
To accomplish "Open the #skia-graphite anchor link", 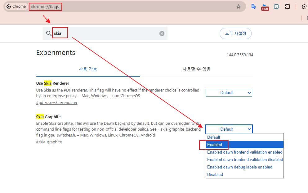I will tap(49, 142).
